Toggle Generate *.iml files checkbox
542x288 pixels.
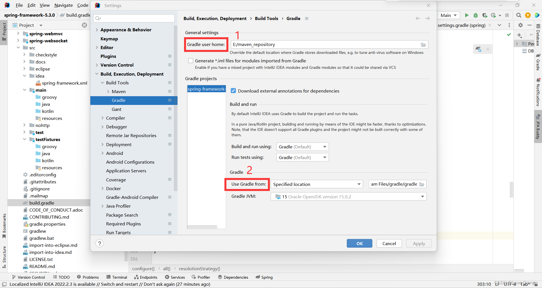click(191, 61)
